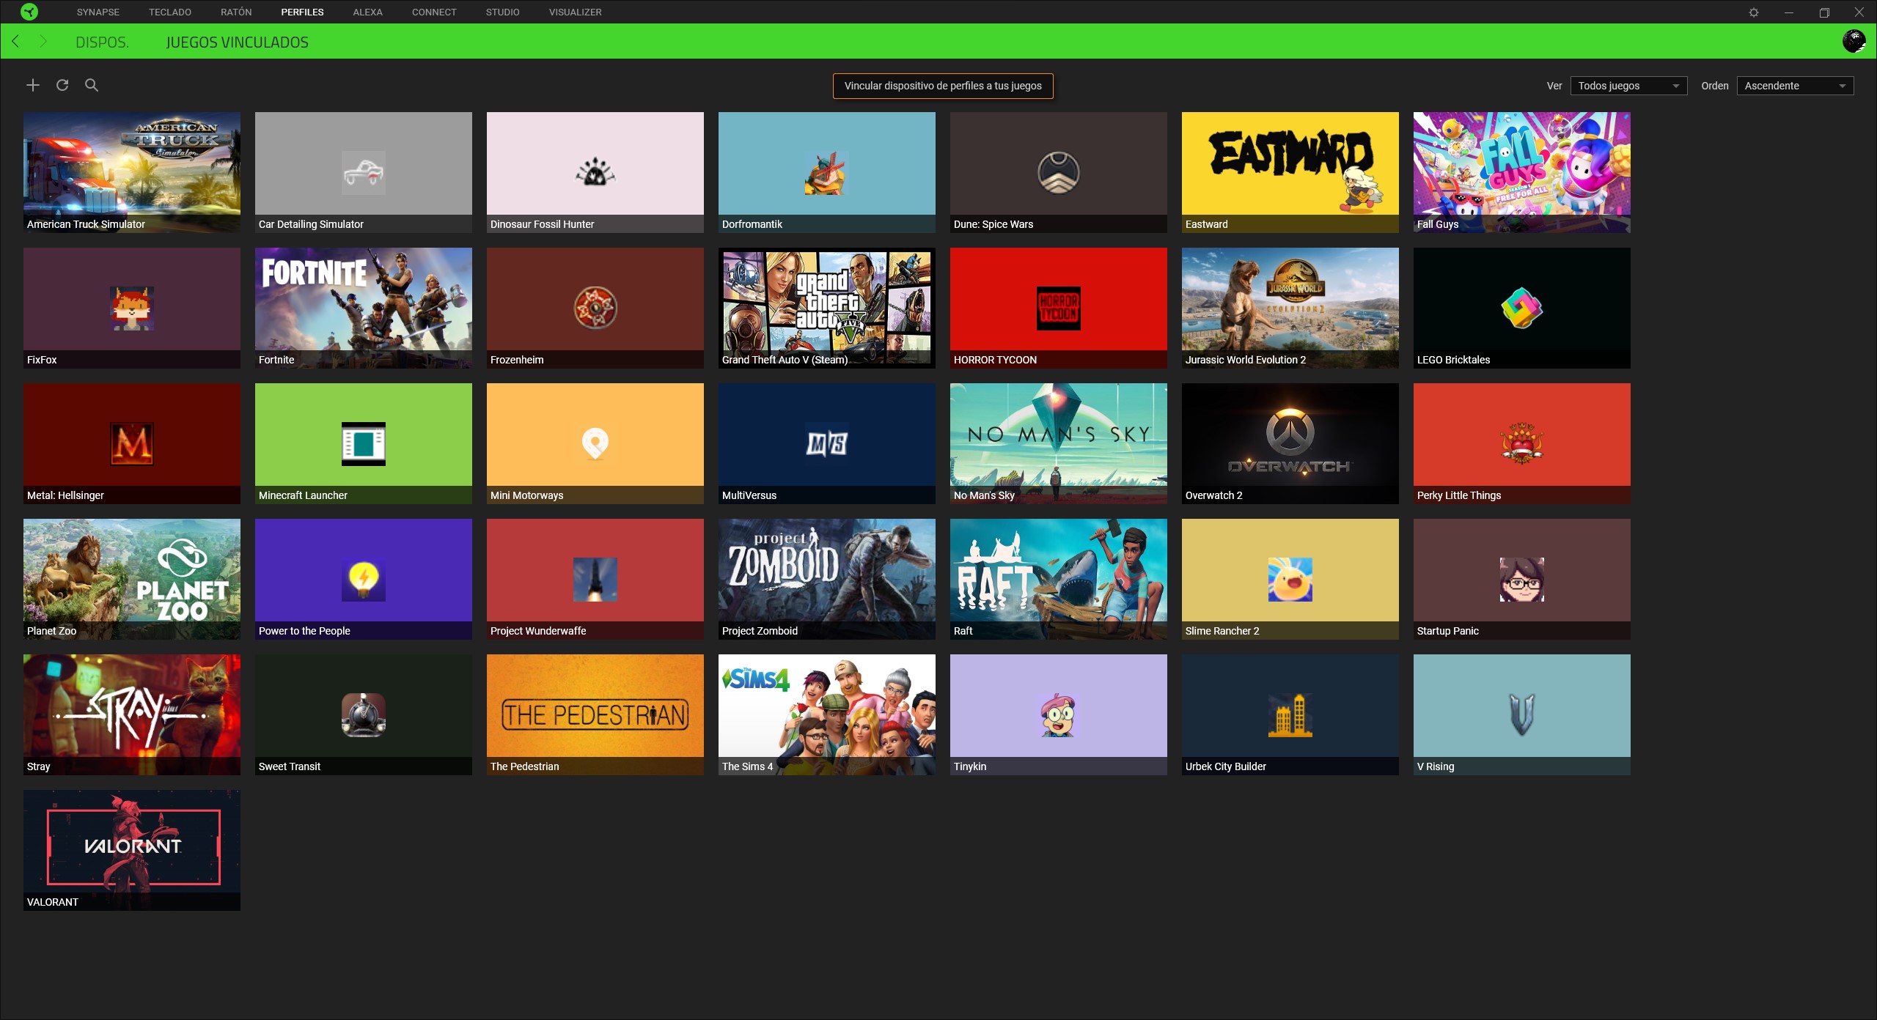This screenshot has height=1020, width=1877.
Task: Select the Frozenheim round emblem icon
Action: click(x=595, y=308)
